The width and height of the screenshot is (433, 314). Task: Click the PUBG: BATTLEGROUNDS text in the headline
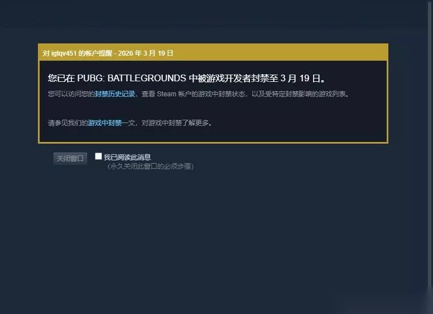pos(132,78)
